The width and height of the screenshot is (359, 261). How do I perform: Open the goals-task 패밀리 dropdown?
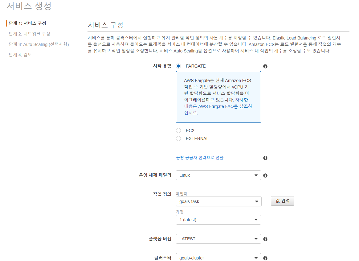tap(219, 201)
